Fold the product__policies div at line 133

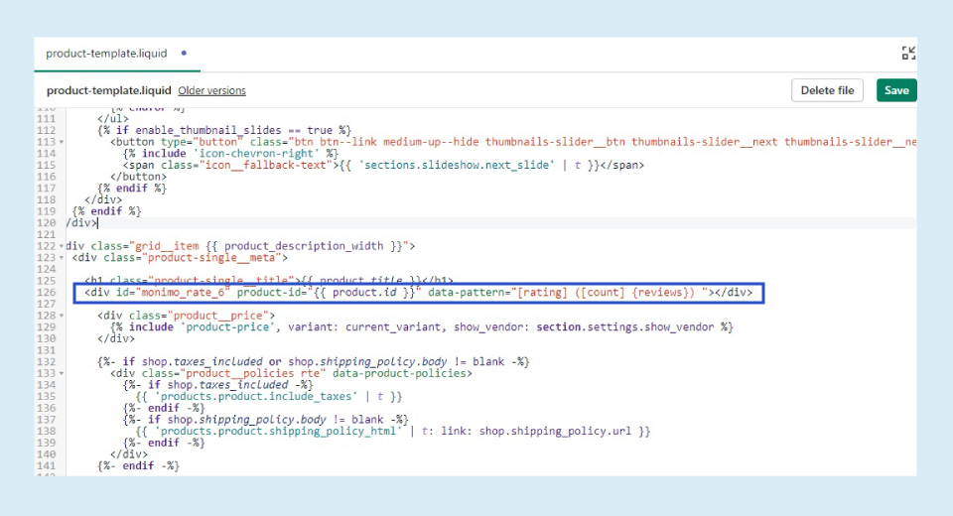pyautogui.click(x=63, y=373)
